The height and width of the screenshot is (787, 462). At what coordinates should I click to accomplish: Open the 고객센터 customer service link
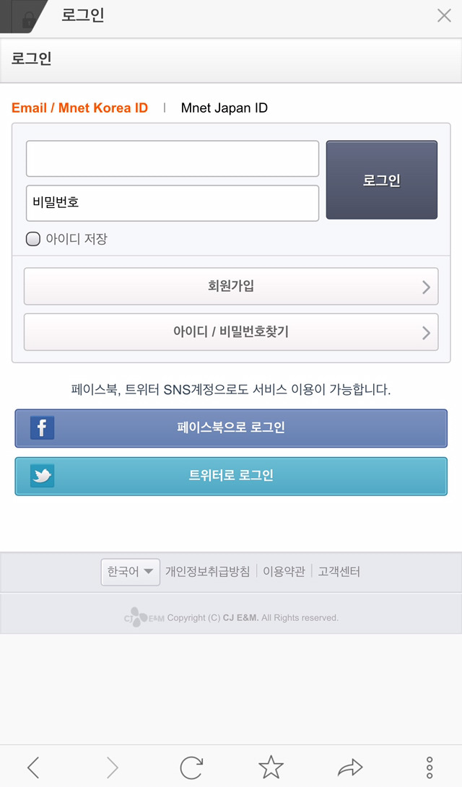click(x=339, y=571)
